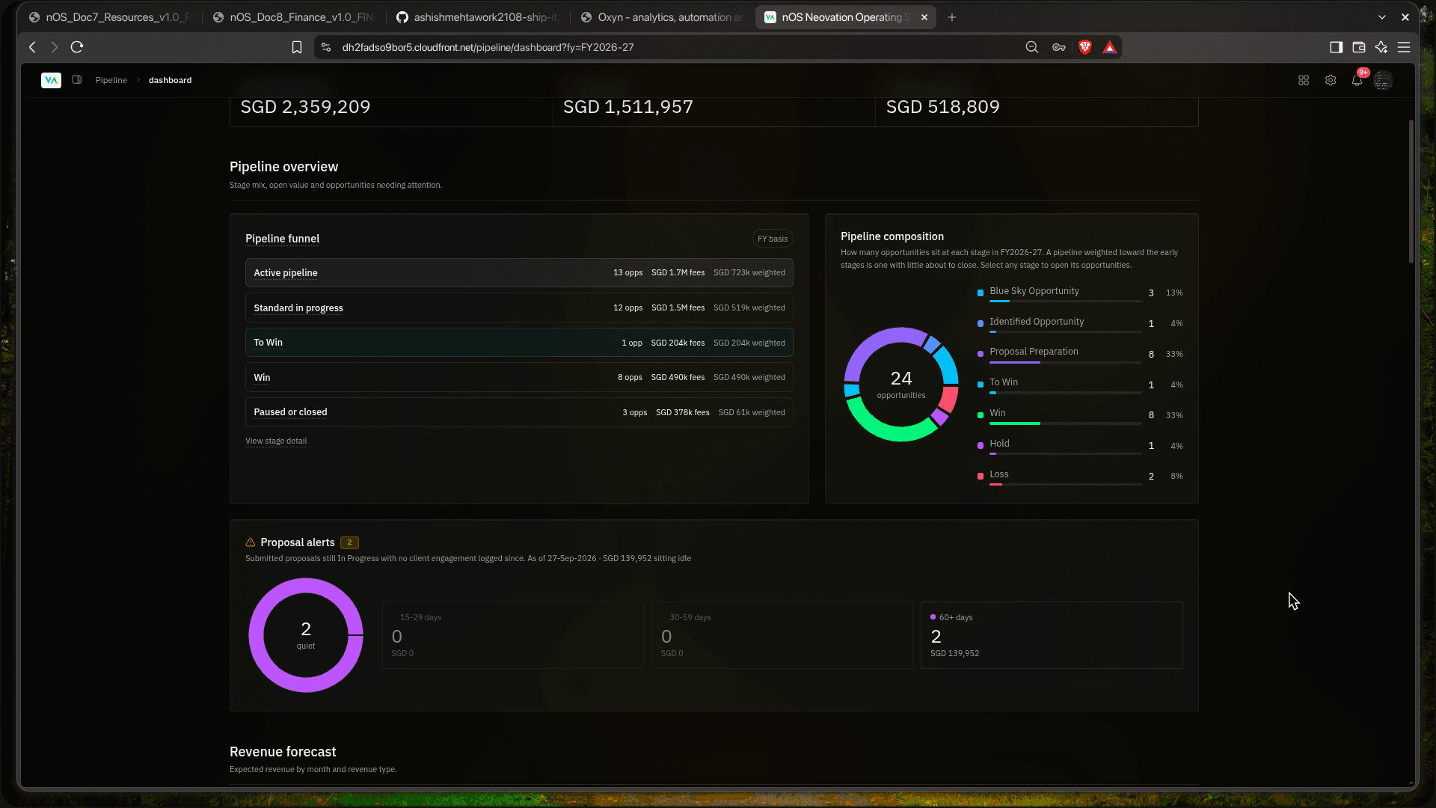
Task: Open the apps grid icon
Action: click(x=1304, y=80)
